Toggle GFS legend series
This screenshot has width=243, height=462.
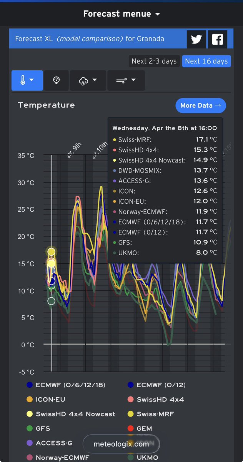click(38, 428)
